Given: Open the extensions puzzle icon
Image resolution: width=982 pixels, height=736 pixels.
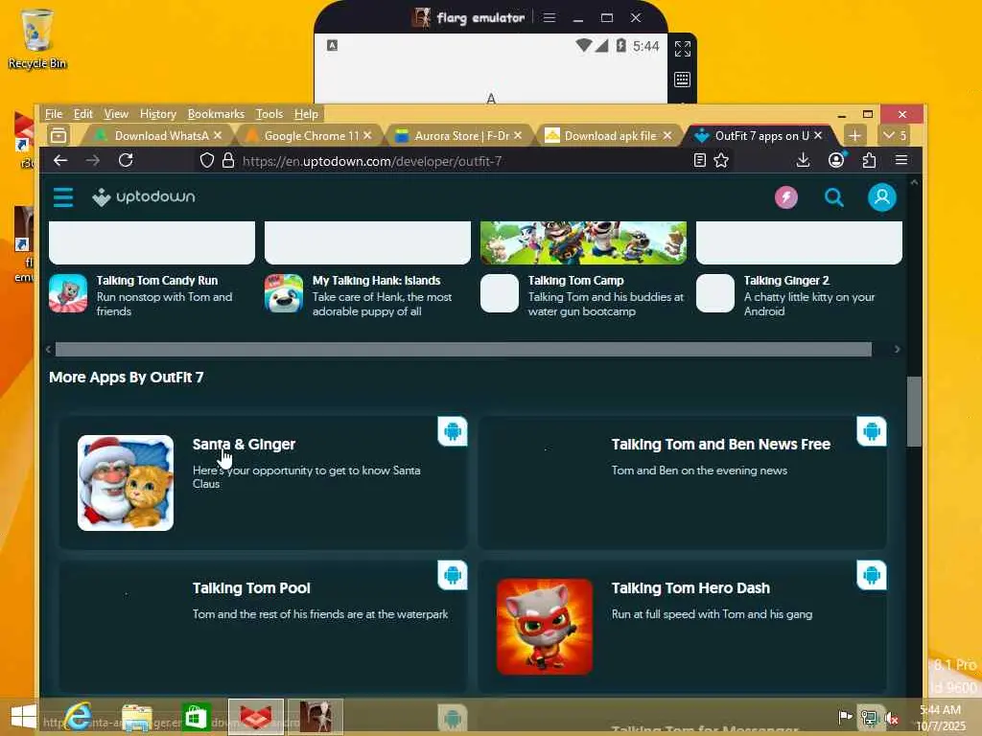Looking at the screenshot, I should point(869,161).
